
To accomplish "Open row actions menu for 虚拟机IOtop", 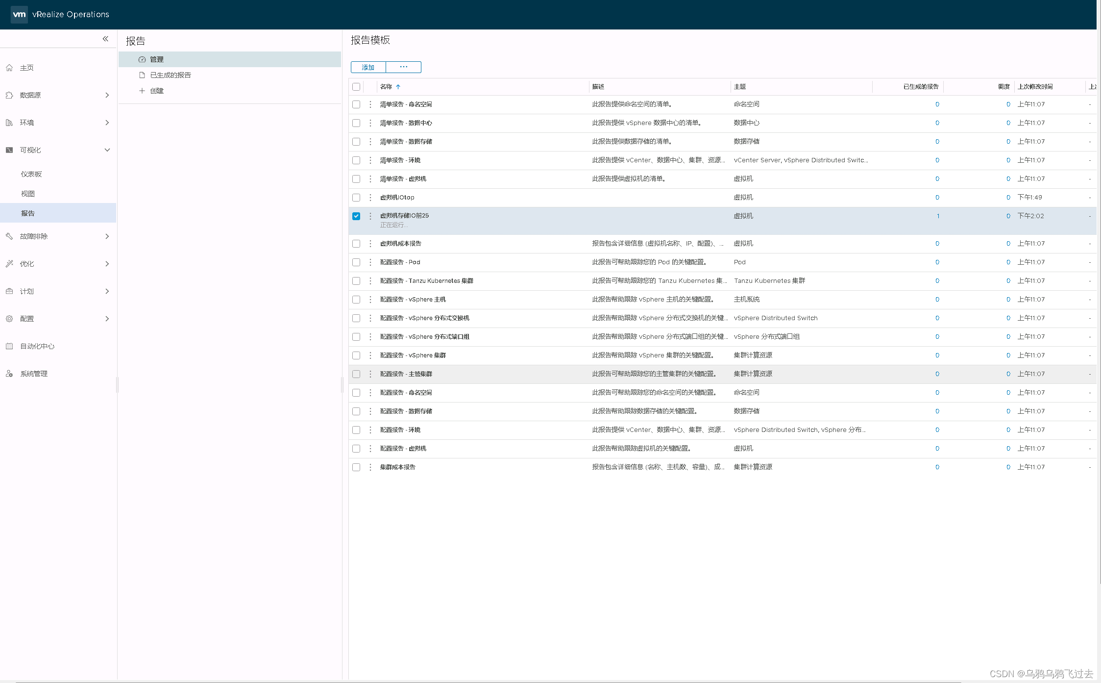I will 370,198.
